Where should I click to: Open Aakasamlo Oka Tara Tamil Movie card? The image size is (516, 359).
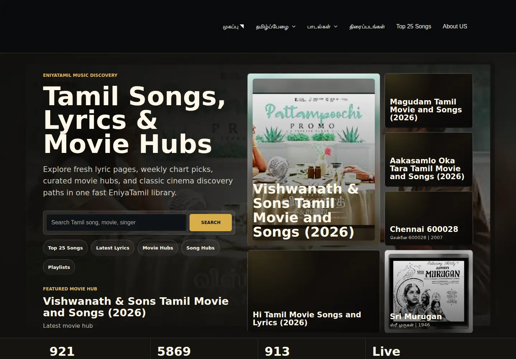point(429,159)
